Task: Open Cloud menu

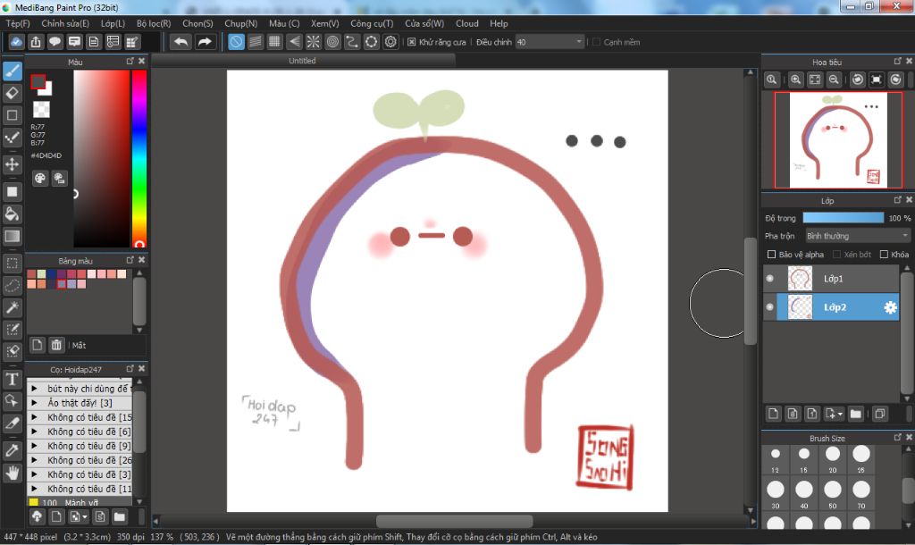Action: pos(466,23)
